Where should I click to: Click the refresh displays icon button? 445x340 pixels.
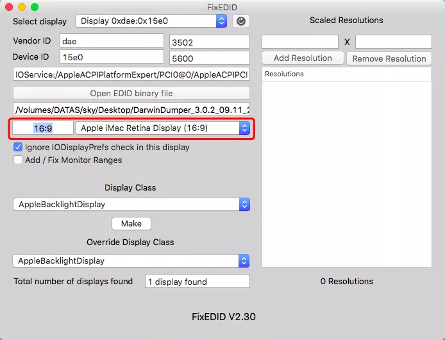click(x=241, y=21)
